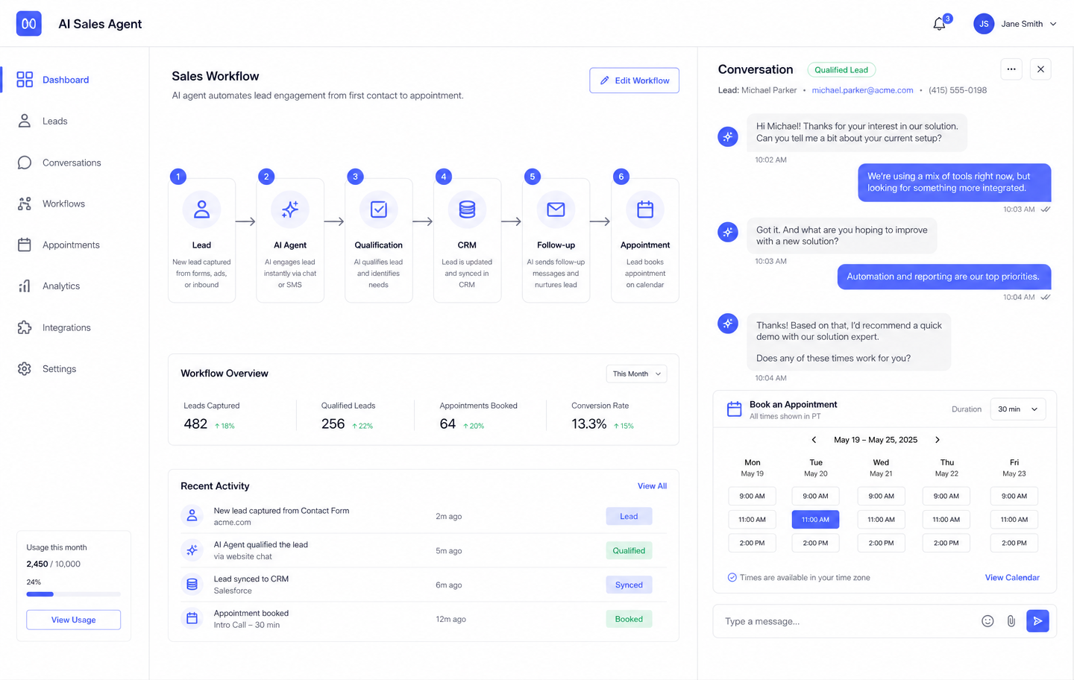
Task: Select Fri May 23 9:00 AM slot
Action: [1014, 496]
